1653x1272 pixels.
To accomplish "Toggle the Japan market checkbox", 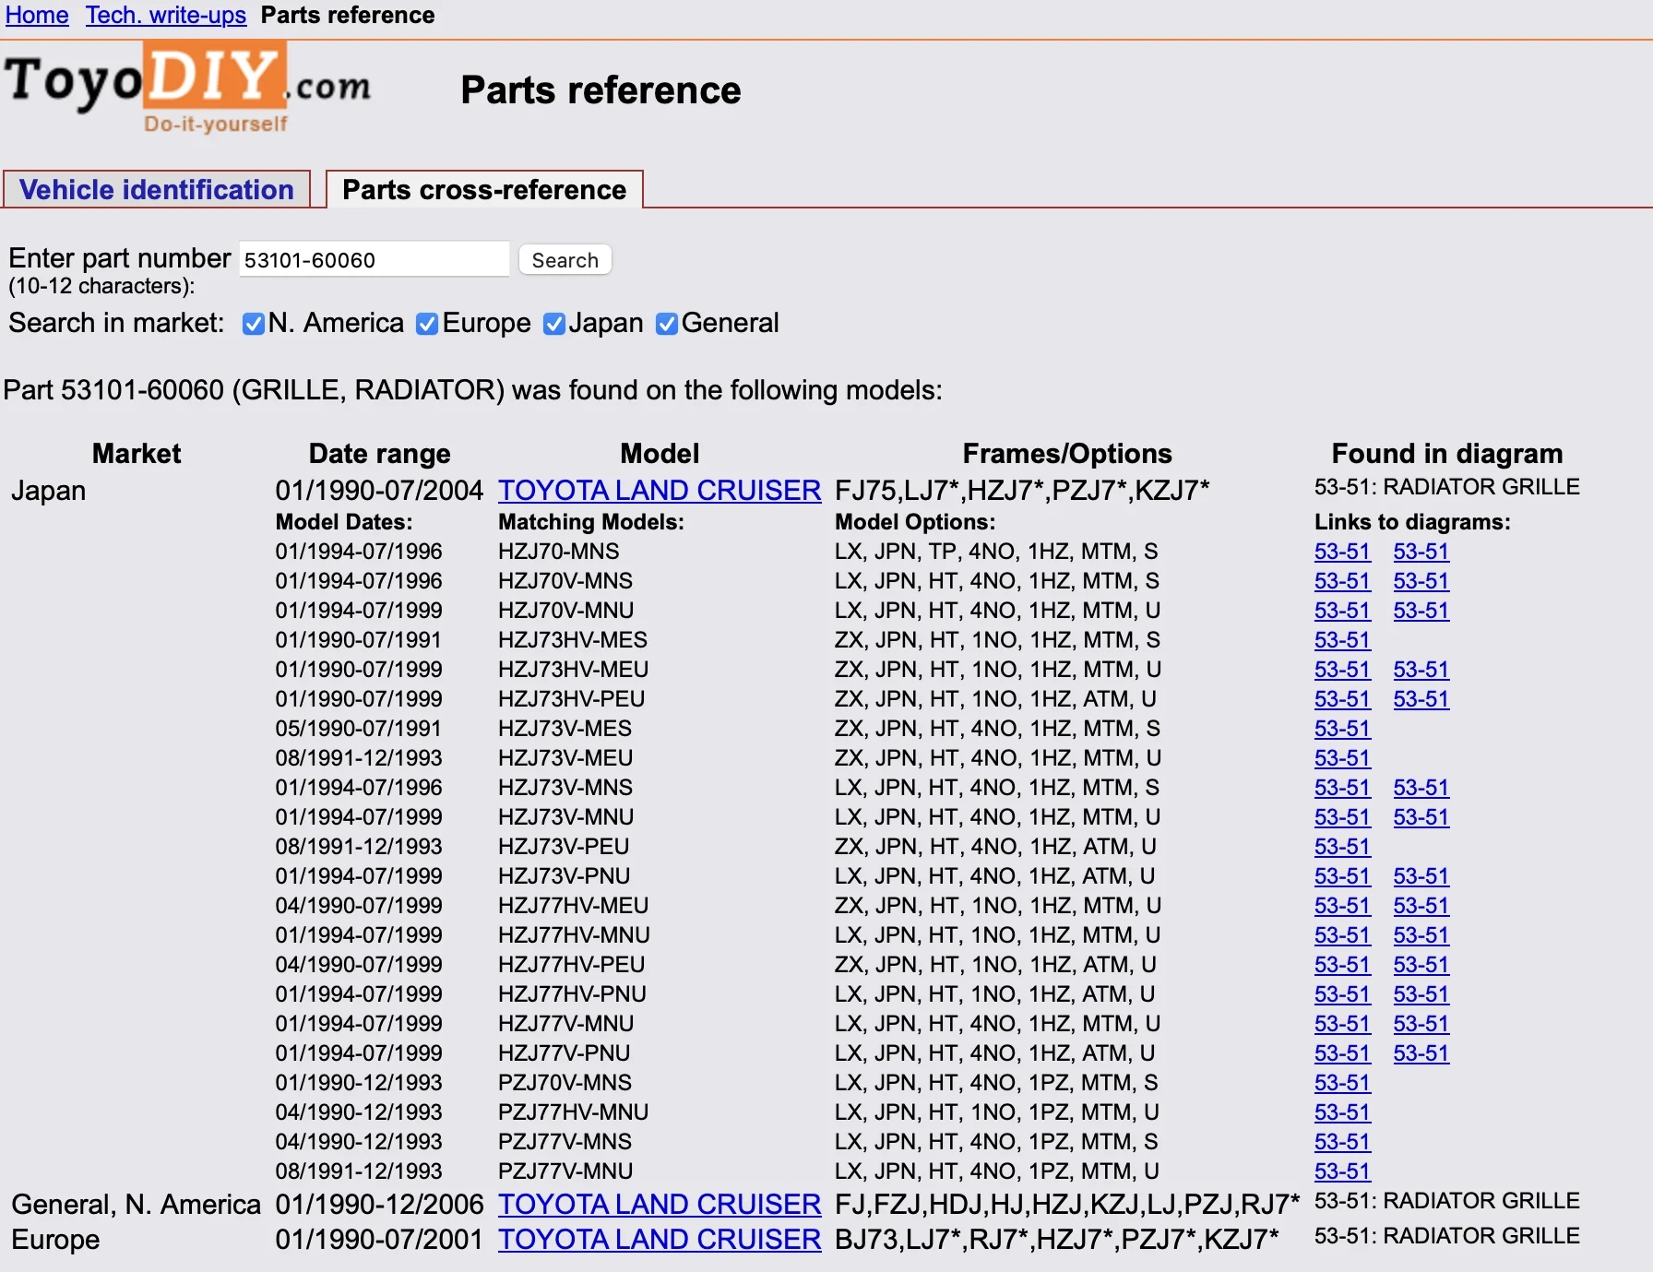I will pyautogui.click(x=554, y=324).
